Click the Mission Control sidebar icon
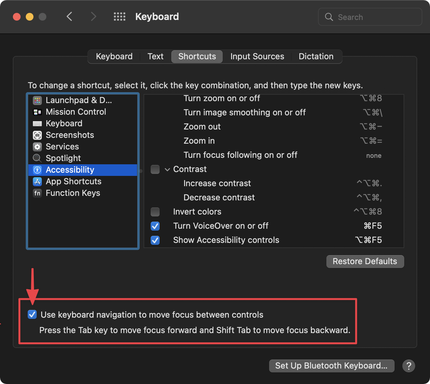430x384 pixels. pyautogui.click(x=37, y=112)
